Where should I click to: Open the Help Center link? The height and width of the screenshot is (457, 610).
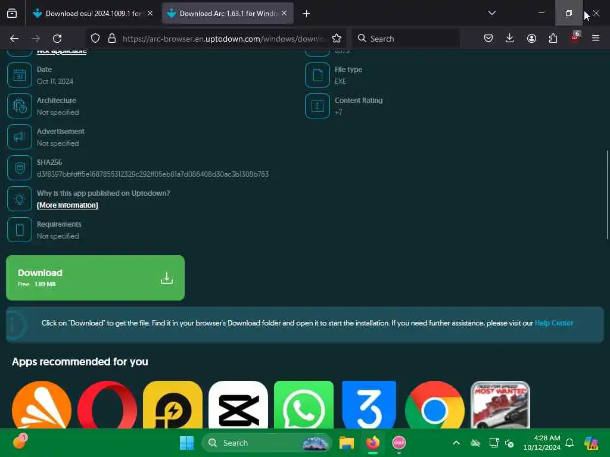tap(554, 323)
